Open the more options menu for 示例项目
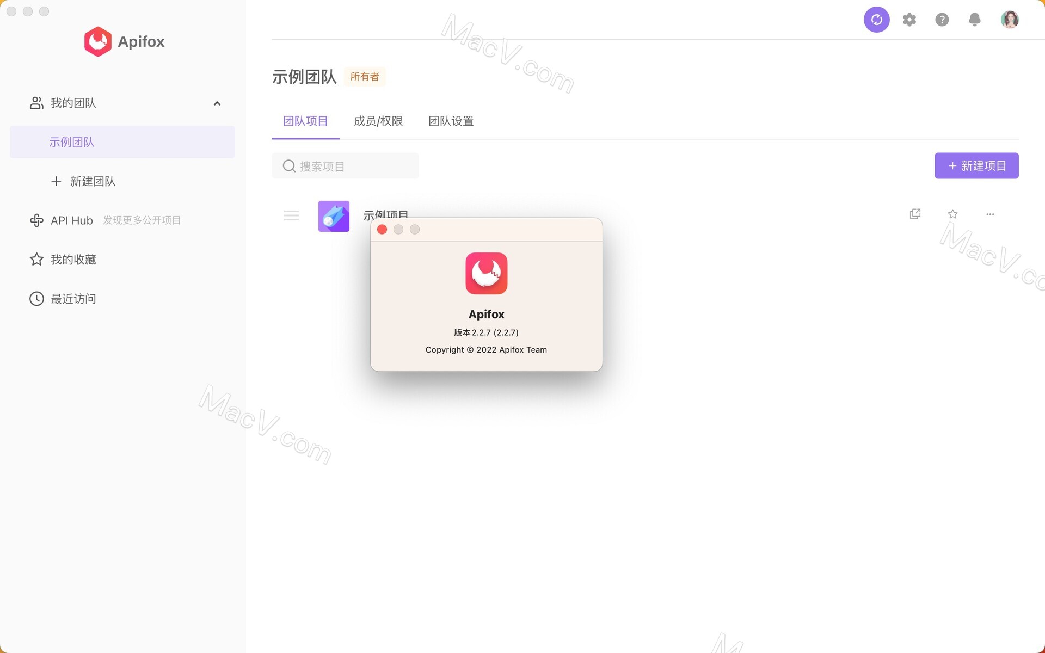Image resolution: width=1045 pixels, height=653 pixels. point(990,214)
